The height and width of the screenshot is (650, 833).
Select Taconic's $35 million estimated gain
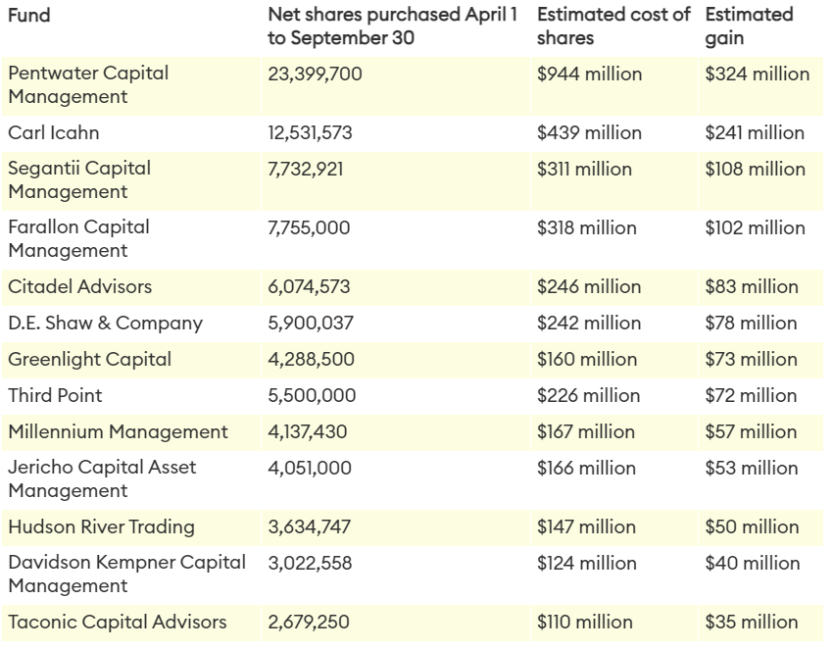[x=752, y=623]
